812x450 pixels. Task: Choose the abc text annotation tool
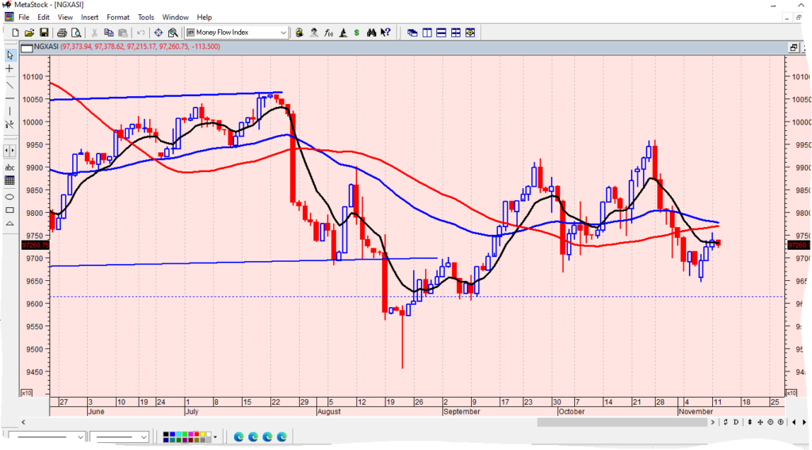coord(10,167)
